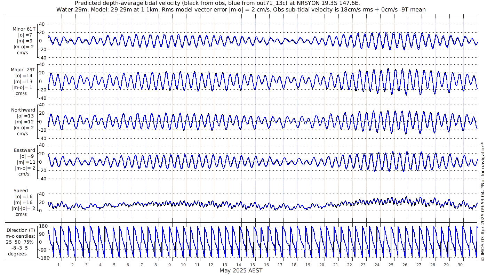The width and height of the screenshot is (487, 278).
Task: Select the 'Major -29T' panel label
Action: (x=23, y=69)
